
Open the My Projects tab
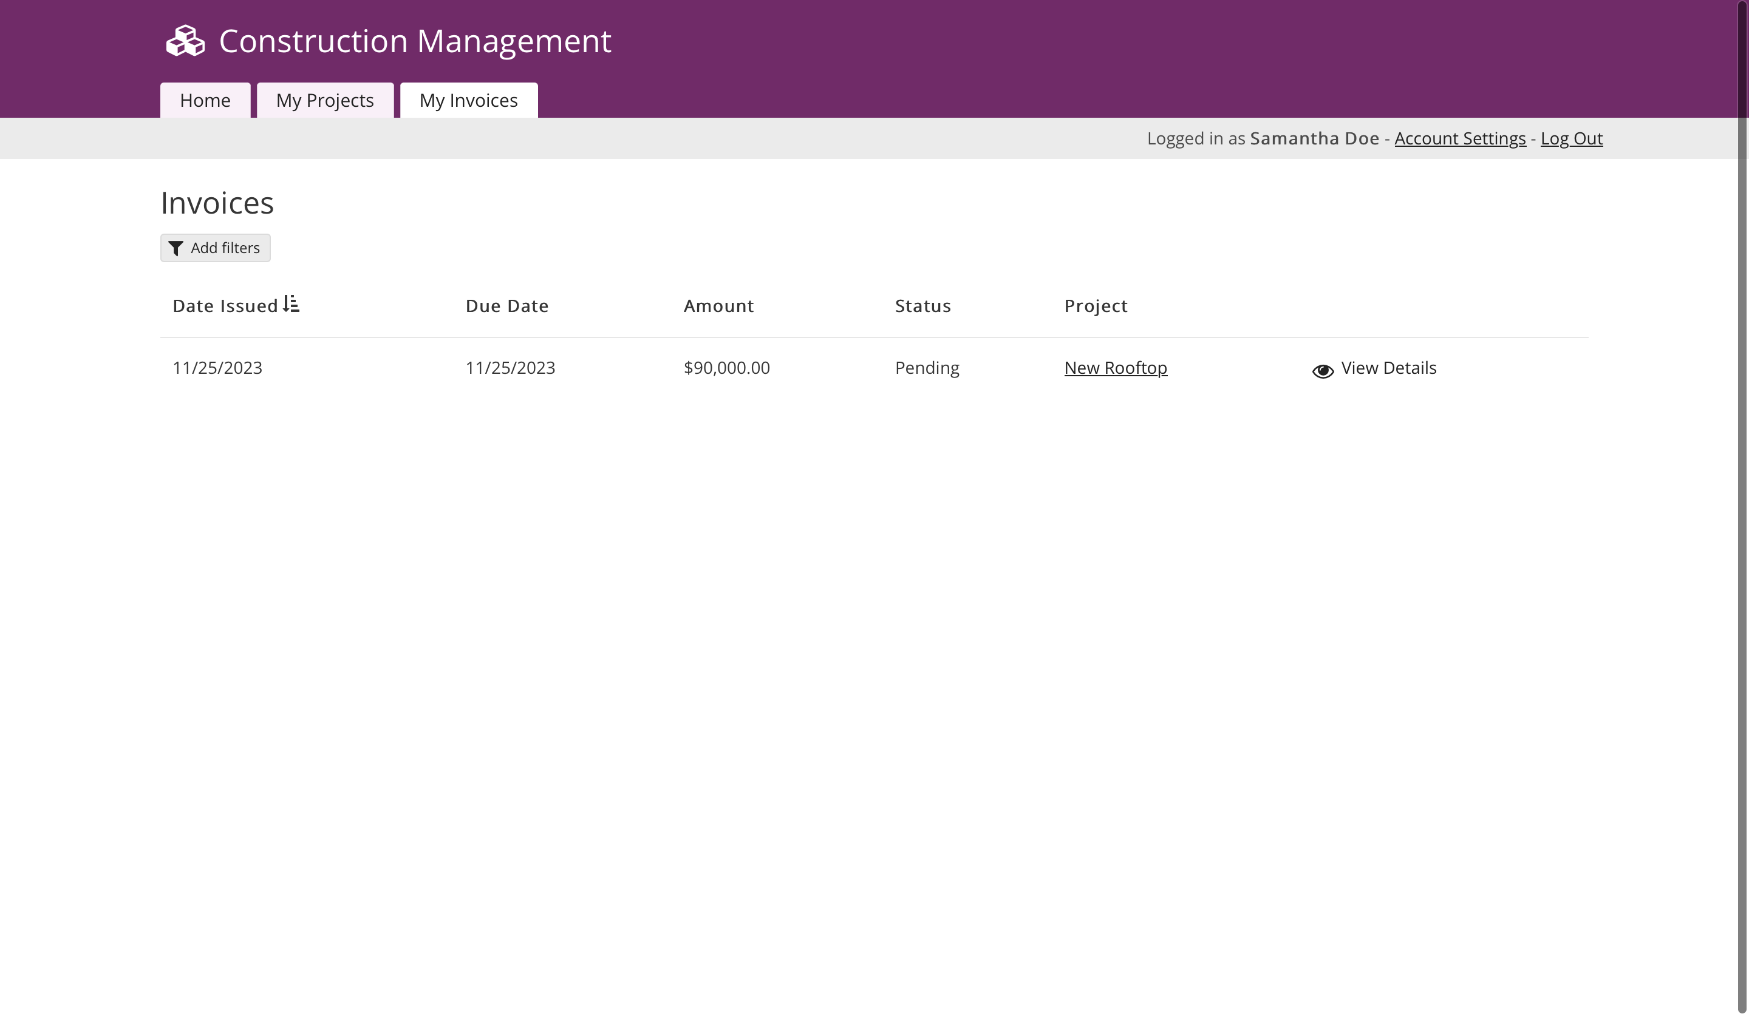(324, 100)
